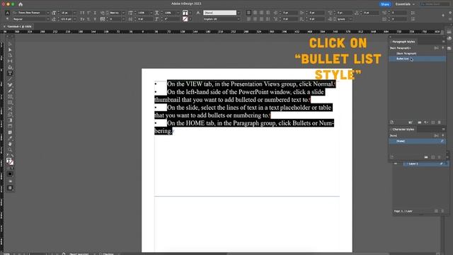Select the Pencil tool

(x=10, y=91)
